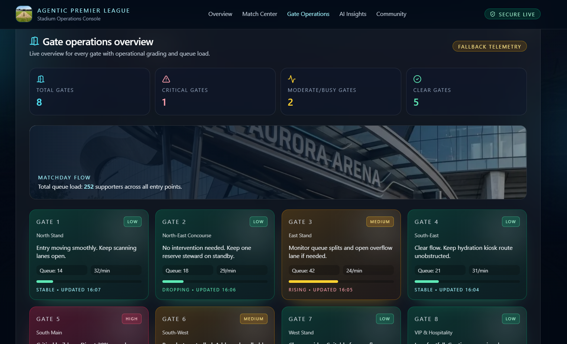567x344 pixels.
Task: Click the 'GATE 3' card title
Action: [x=300, y=222]
